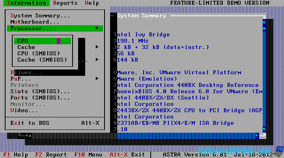
Task: Select CPU in the Processor submenu
Action: click(43, 41)
